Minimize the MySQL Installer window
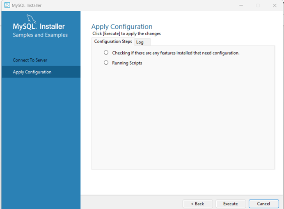Image resolution: width=284 pixels, height=209 pixels. (241, 5)
